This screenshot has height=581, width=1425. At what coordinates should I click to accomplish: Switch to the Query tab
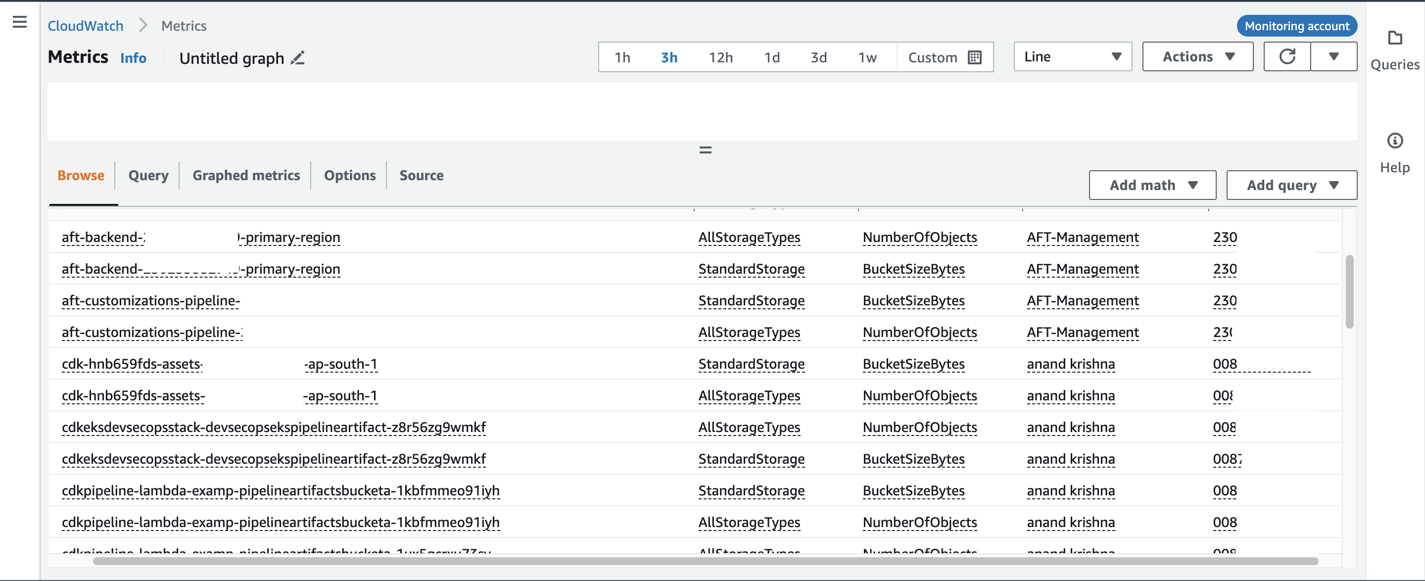click(x=148, y=175)
